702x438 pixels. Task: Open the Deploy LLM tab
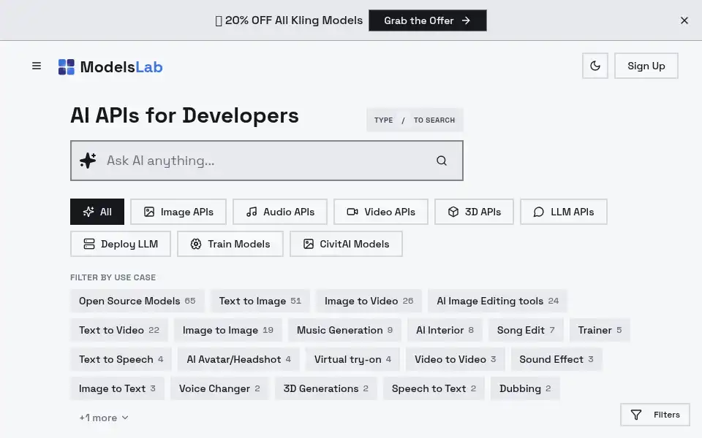click(x=121, y=244)
